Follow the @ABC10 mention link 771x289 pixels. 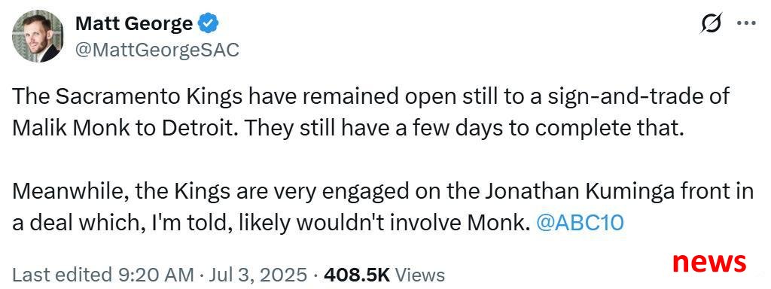[581, 223]
